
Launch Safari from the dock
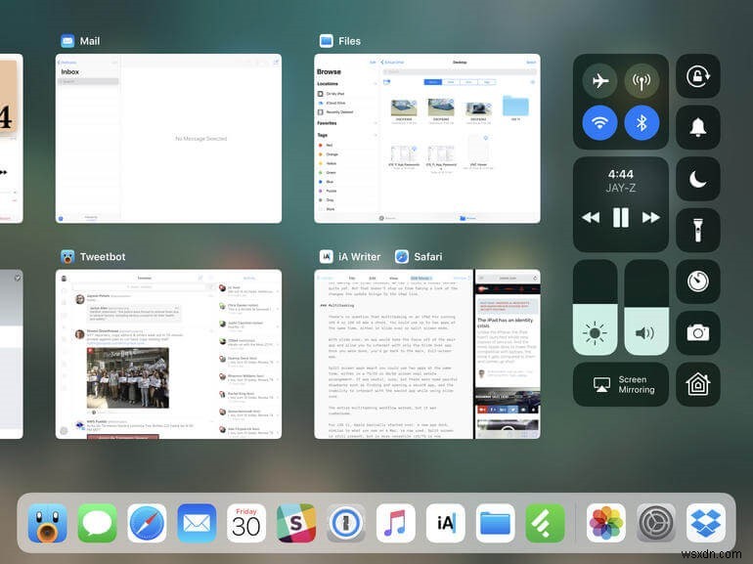point(147,523)
